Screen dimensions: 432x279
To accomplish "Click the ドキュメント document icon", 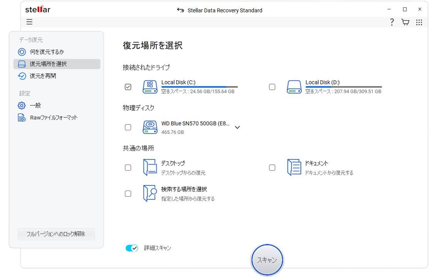I will click(x=294, y=167).
